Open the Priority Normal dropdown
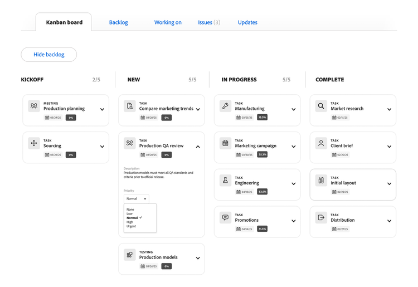This screenshot has height=287, width=418. (x=136, y=199)
